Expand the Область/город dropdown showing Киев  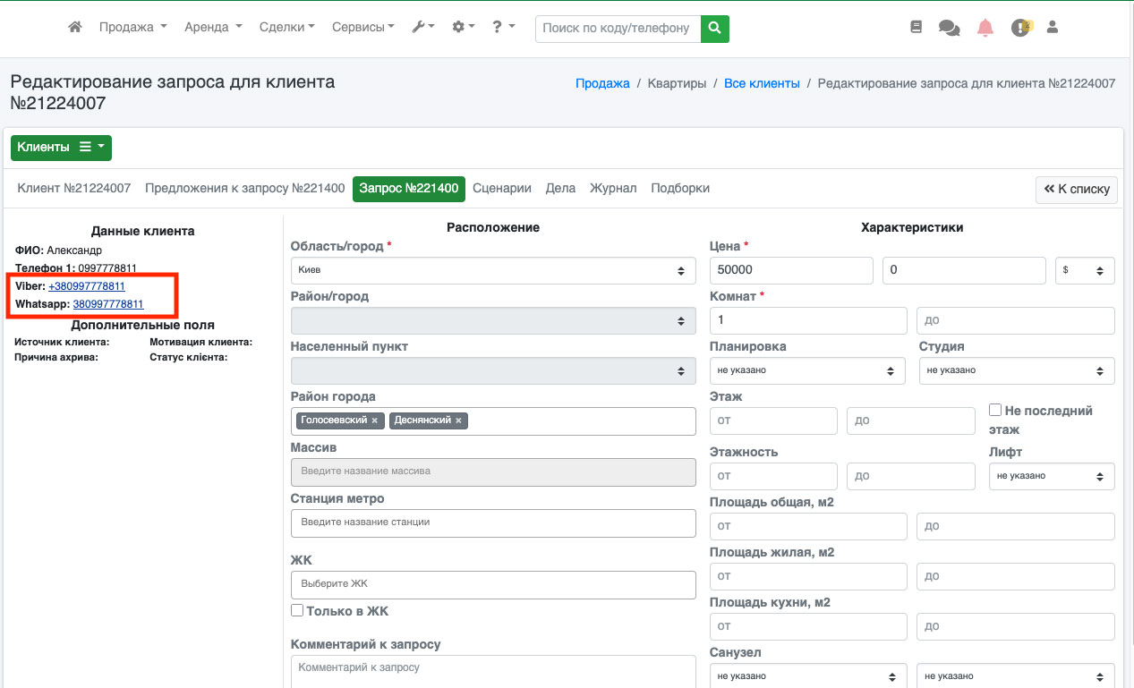(x=493, y=270)
